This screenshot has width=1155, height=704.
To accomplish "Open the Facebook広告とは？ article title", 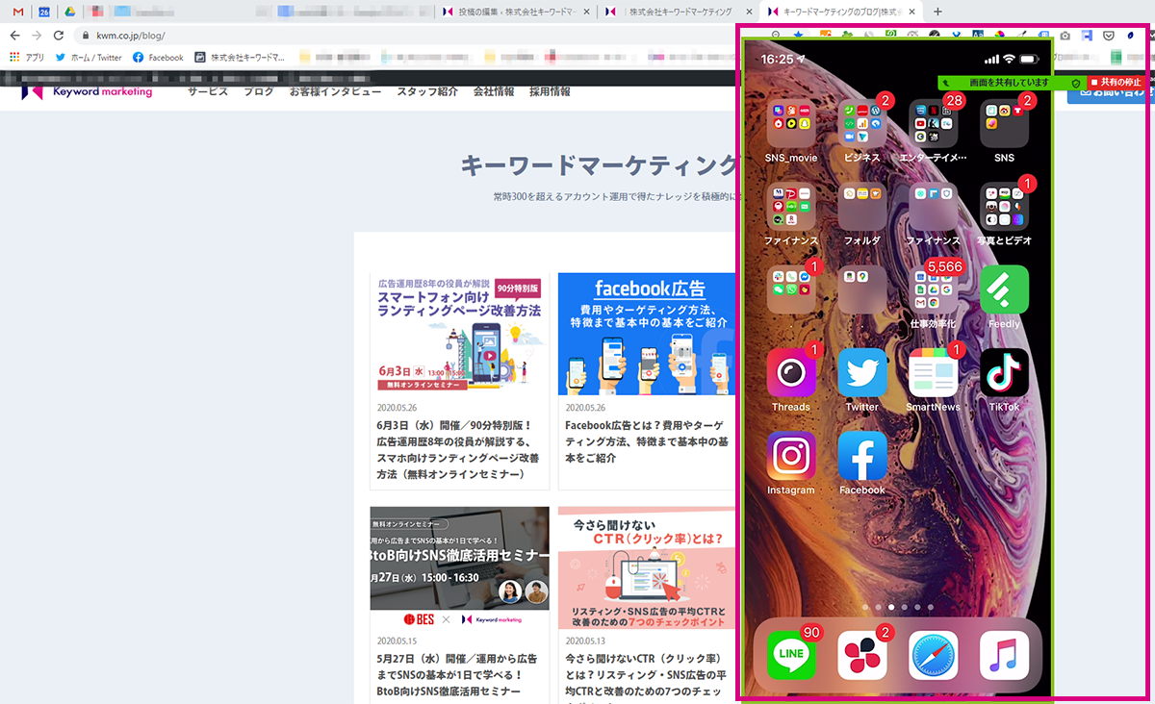I will point(647,440).
